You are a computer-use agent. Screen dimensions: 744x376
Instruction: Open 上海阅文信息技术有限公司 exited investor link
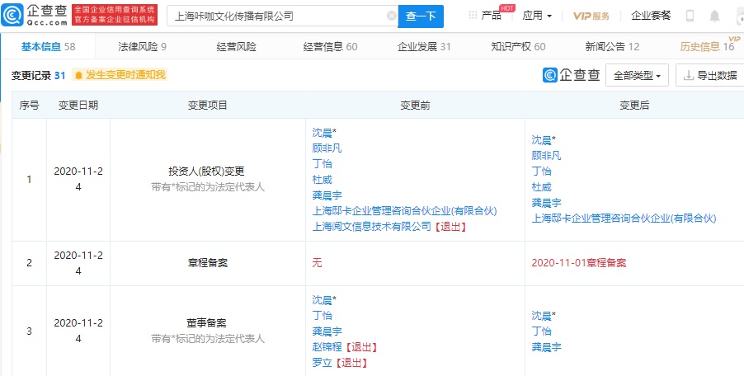(x=371, y=226)
